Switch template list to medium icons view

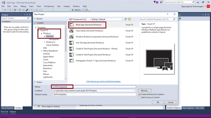[130, 19]
